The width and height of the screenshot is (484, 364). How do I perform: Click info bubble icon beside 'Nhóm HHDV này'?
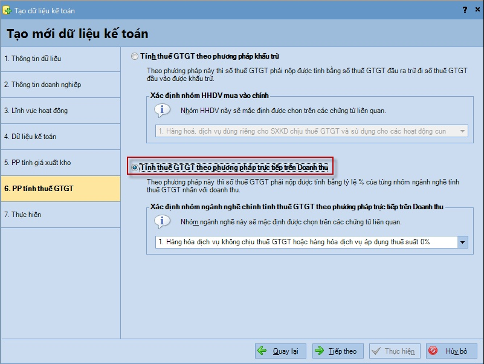(162, 110)
